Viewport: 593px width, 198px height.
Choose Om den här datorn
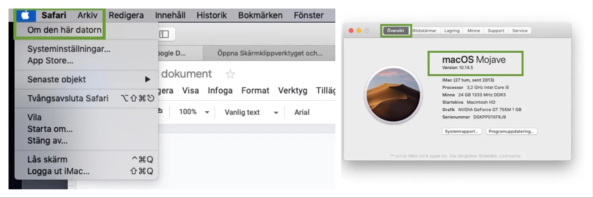(x=64, y=30)
